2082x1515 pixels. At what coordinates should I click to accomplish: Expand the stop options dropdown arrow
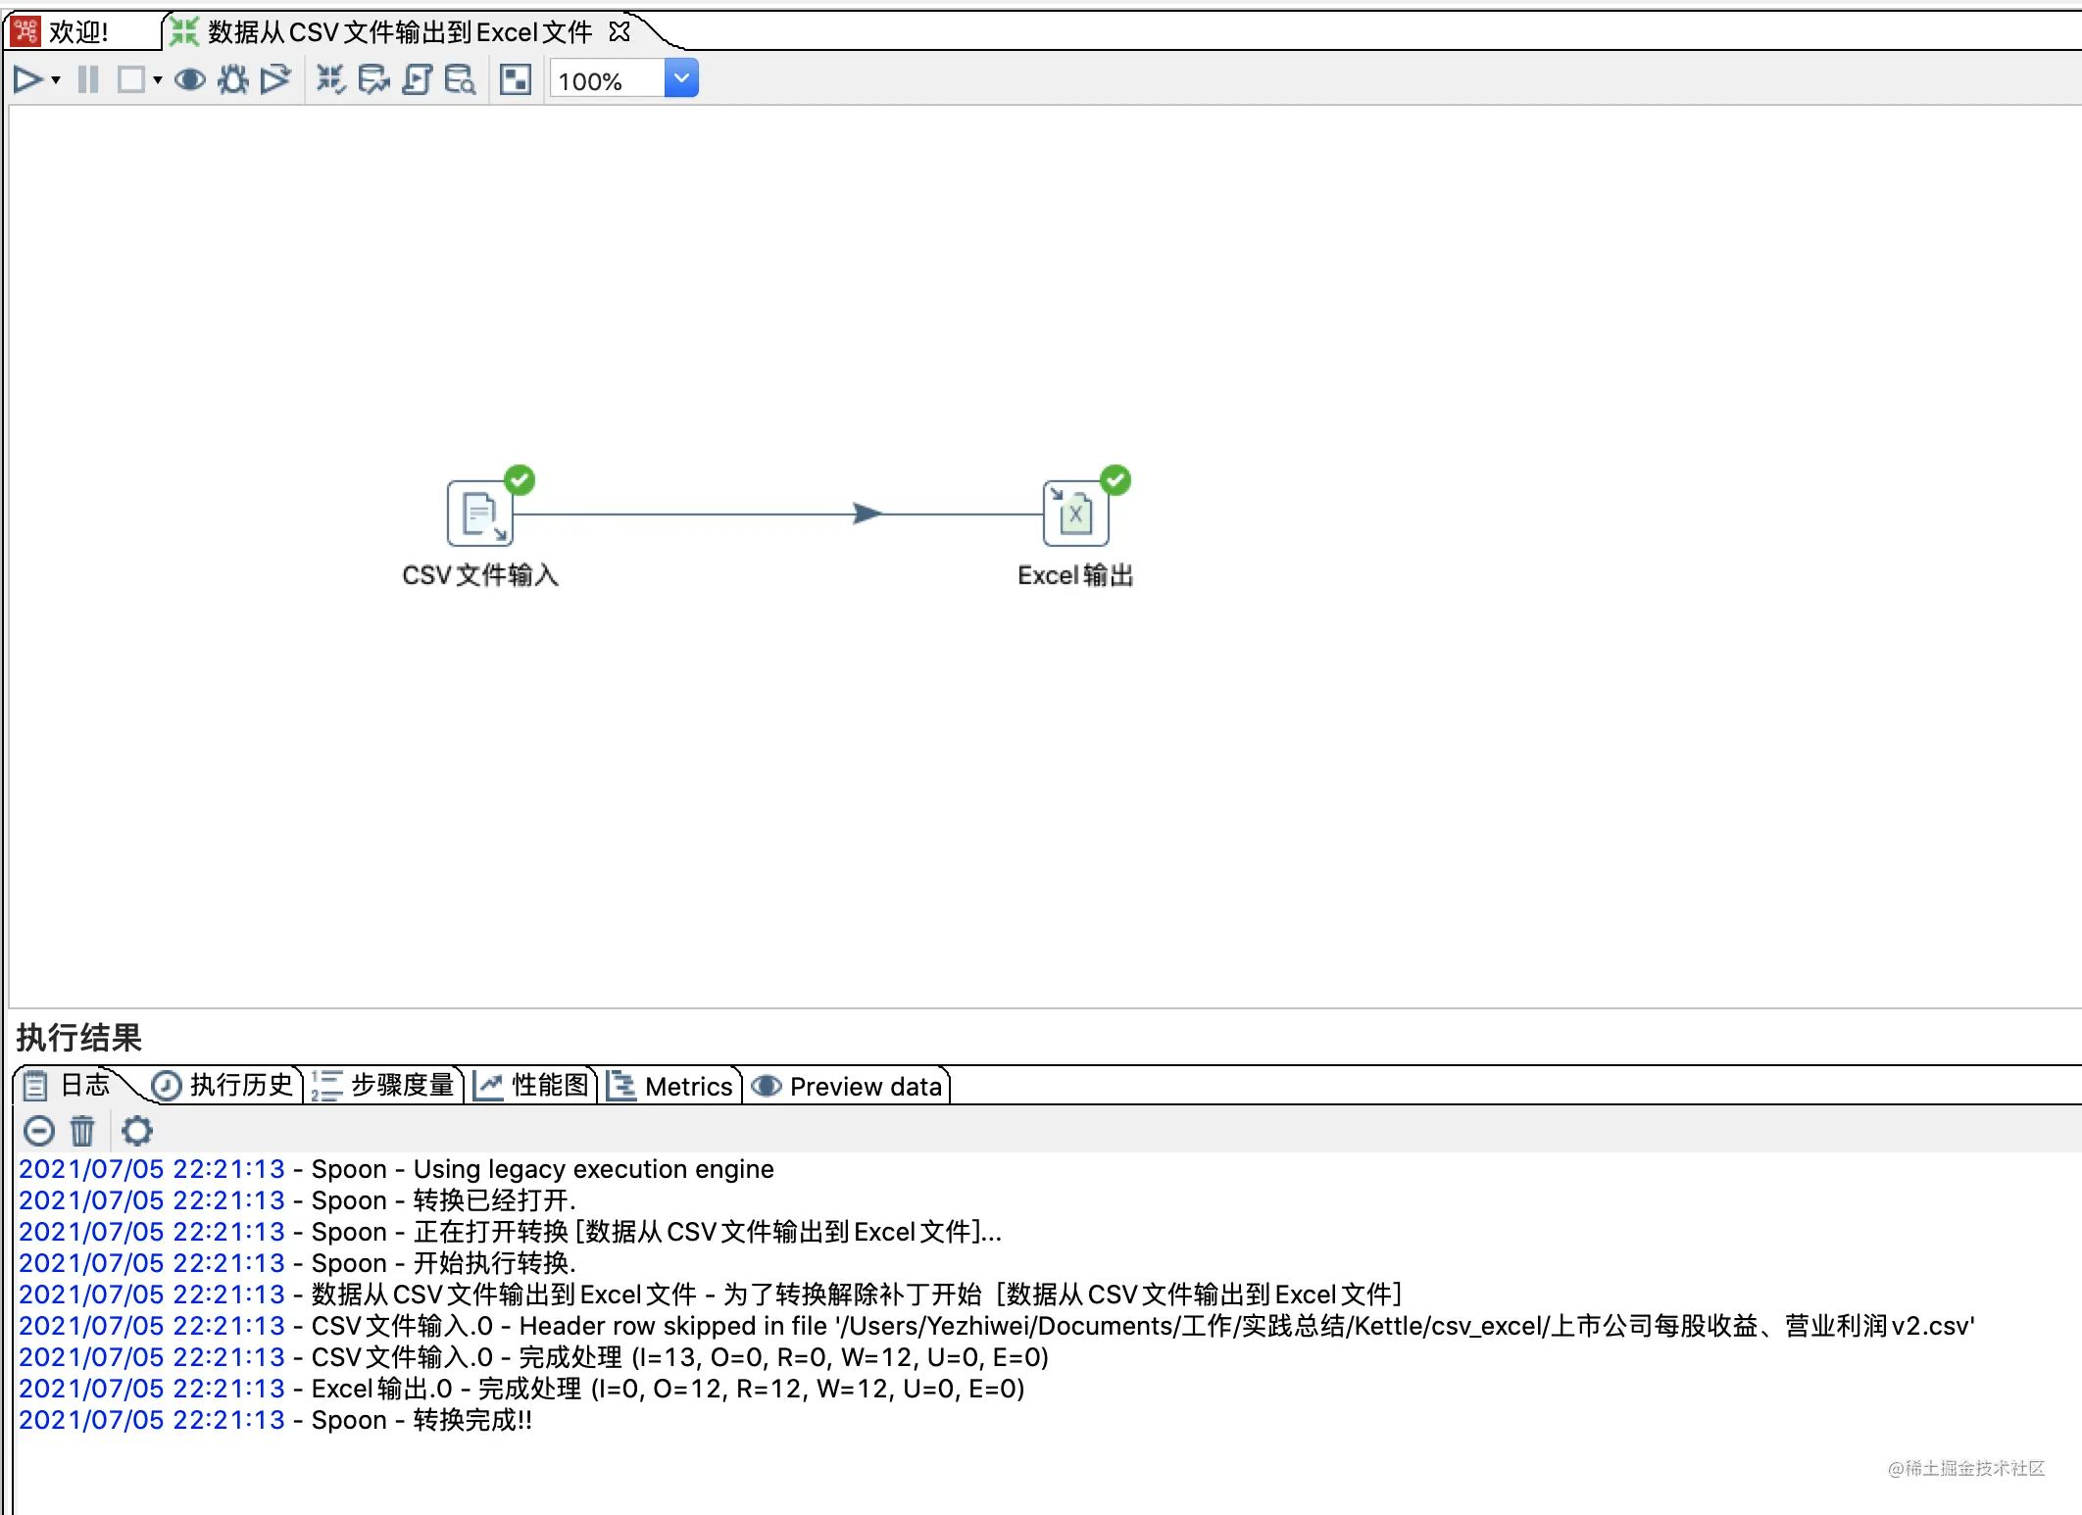pos(158,80)
